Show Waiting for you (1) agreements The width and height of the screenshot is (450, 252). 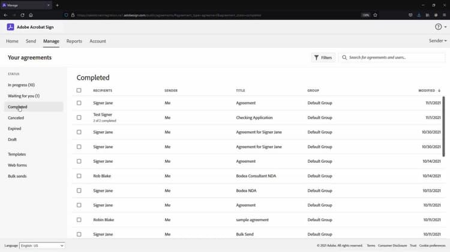(x=23, y=96)
